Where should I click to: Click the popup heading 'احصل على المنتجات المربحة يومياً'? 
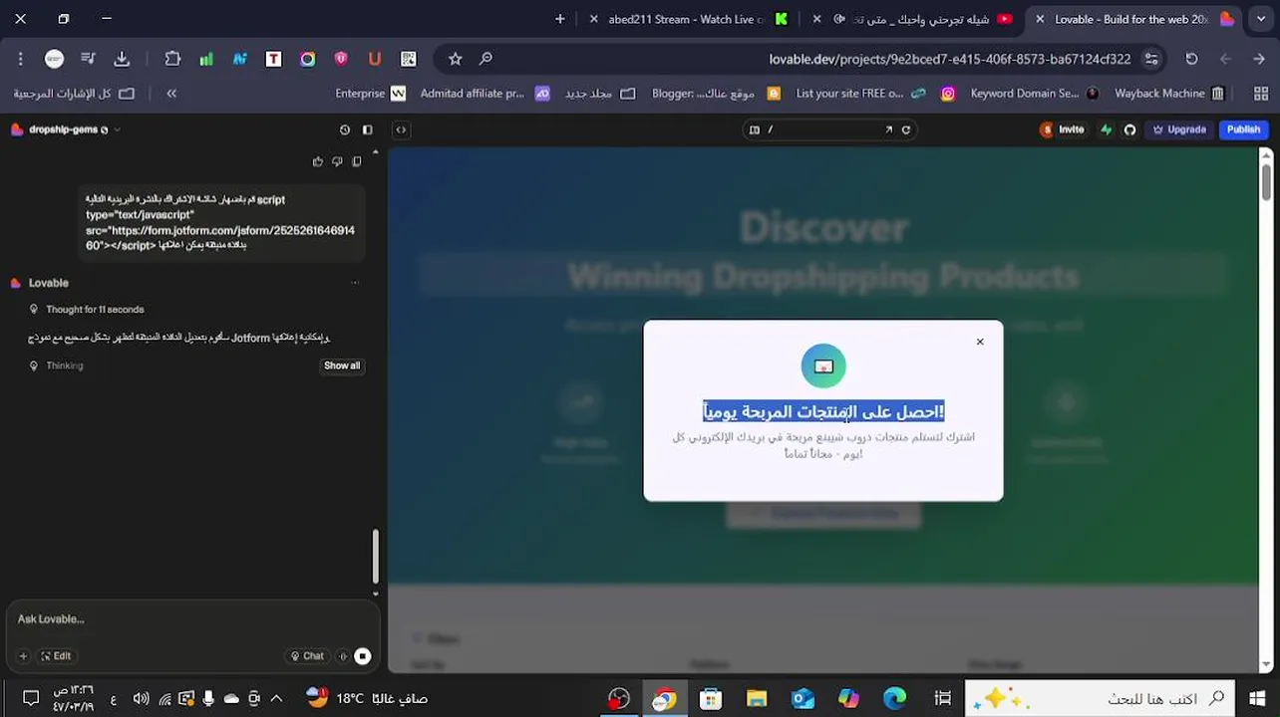pos(823,411)
